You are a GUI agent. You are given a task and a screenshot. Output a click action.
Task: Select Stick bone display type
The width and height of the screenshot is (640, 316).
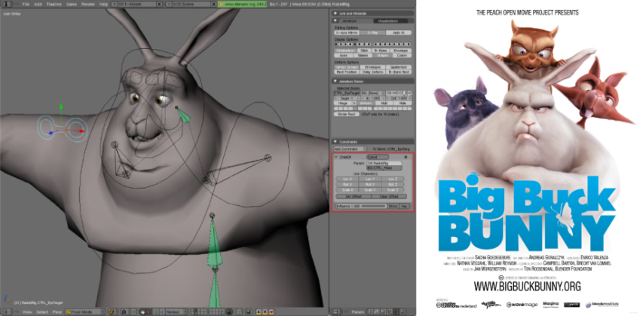(365, 51)
